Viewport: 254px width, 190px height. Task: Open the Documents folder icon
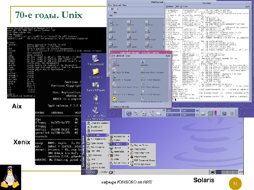click(x=96, y=73)
